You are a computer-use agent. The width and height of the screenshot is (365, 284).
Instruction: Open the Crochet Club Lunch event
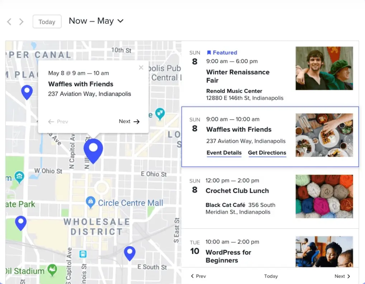coord(237,191)
